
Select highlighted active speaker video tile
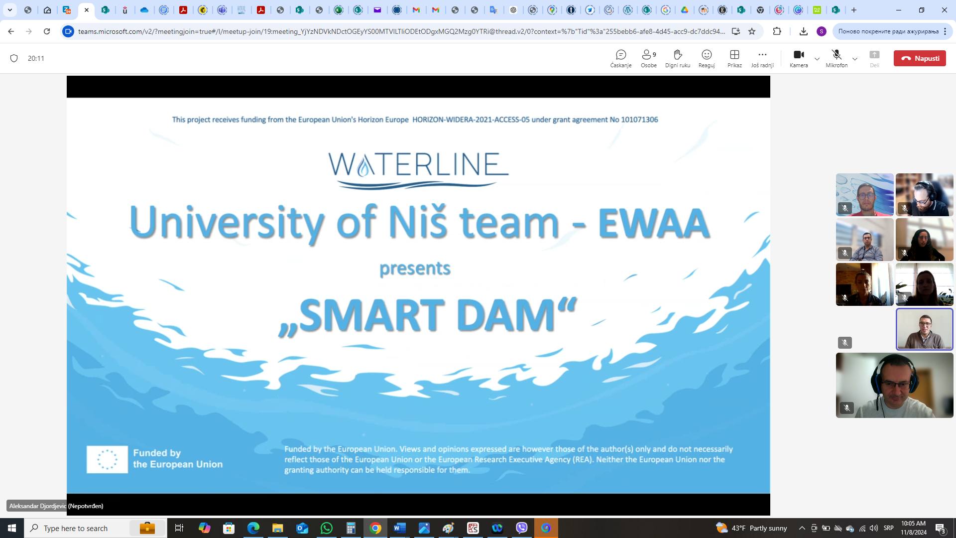[925, 329]
